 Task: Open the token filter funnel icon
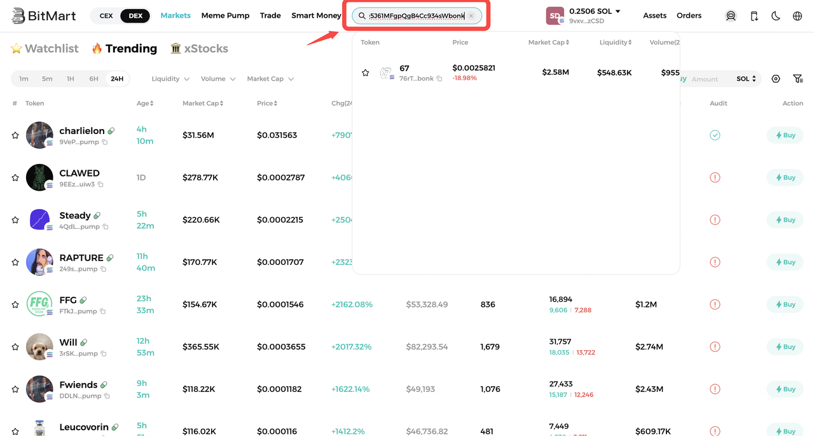798,79
